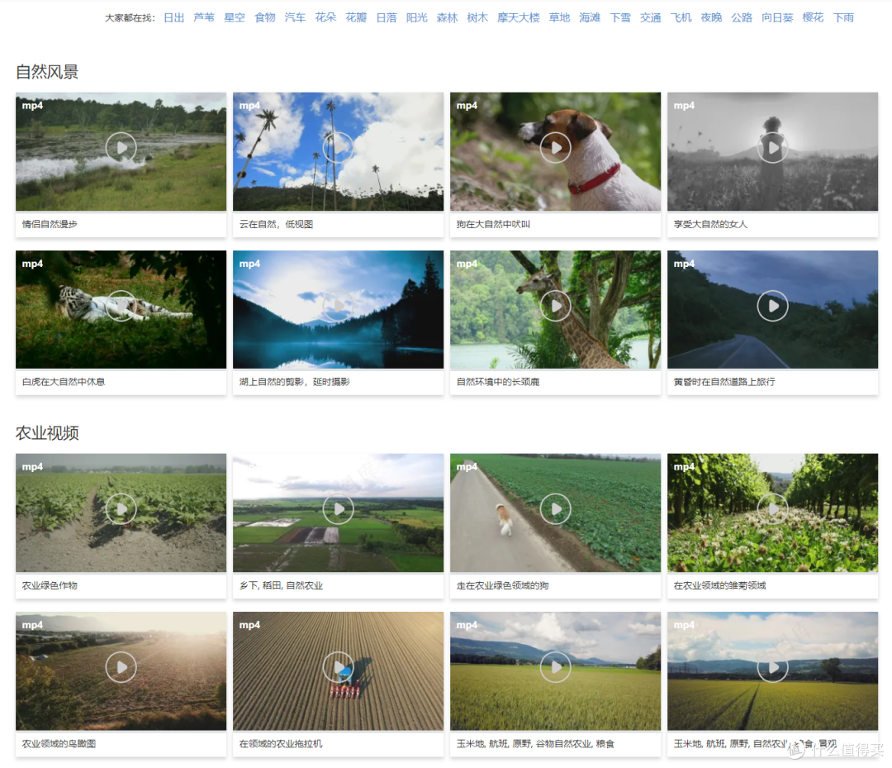Play the 走在农业绿色领域的狗 video

[x=556, y=509]
